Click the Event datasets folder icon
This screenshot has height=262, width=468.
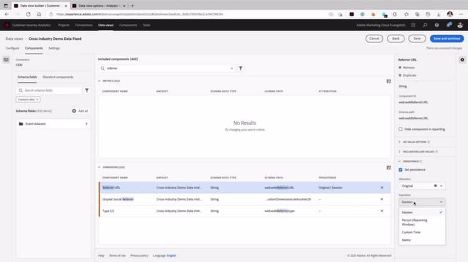tap(21, 124)
